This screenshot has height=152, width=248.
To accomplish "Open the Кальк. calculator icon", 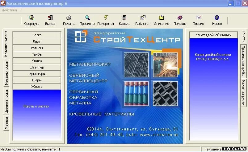I will tap(124, 18).
